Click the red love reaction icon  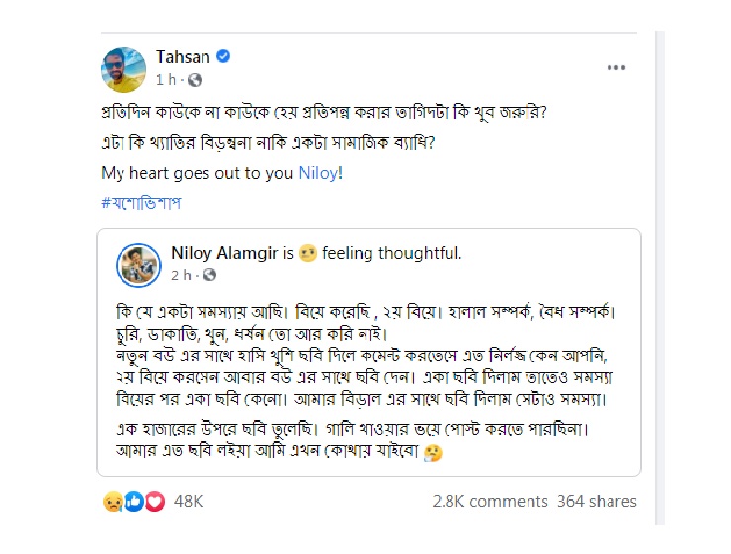[154, 502]
